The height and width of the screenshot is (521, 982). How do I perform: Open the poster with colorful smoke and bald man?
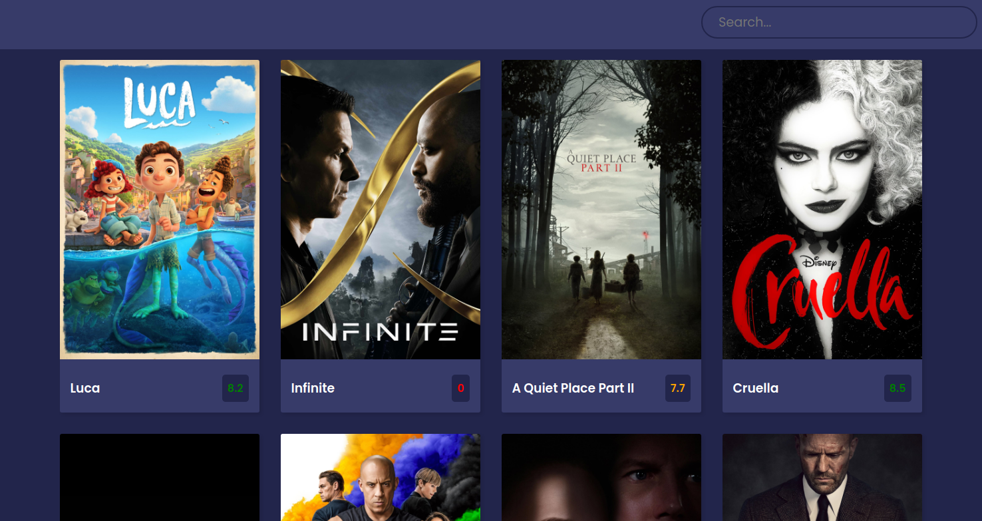380,477
